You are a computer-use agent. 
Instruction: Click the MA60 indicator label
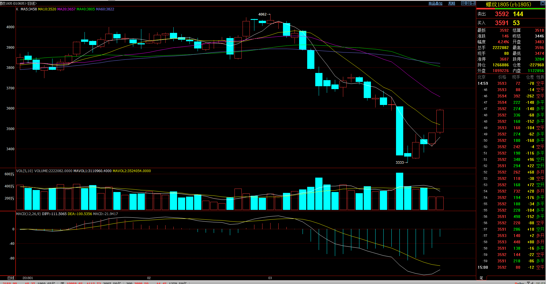coord(105,9)
